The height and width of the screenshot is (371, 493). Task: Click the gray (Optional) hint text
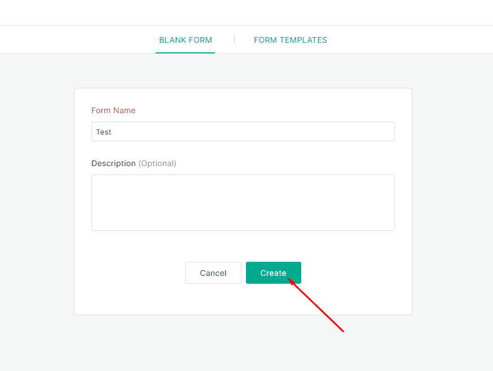point(157,163)
